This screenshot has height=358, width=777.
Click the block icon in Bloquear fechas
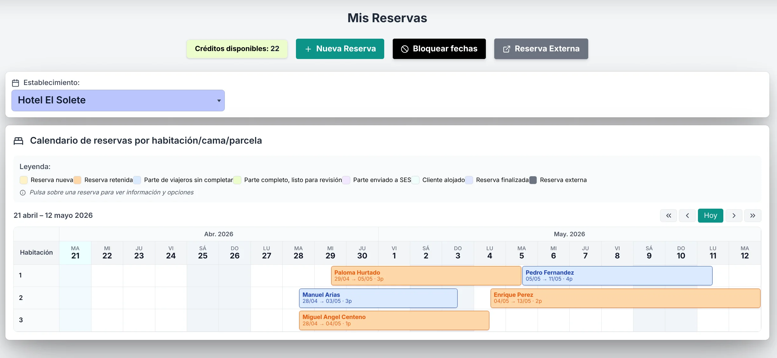(x=405, y=49)
